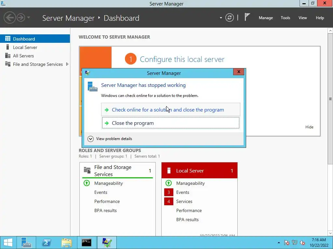Open the File and Storage Services tile header
The height and width of the screenshot is (249, 333).
(117, 171)
